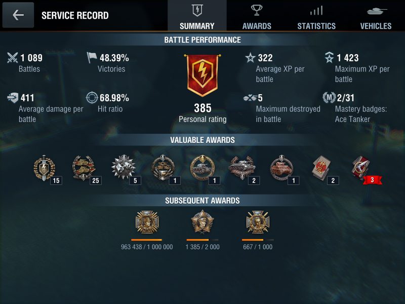Select the Japanese cards award with count 2

(321, 168)
